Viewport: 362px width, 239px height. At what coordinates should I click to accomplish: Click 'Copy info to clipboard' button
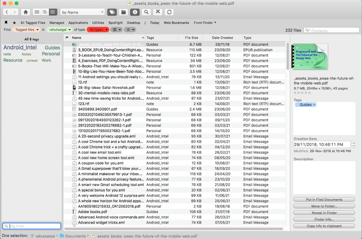pos(324,226)
